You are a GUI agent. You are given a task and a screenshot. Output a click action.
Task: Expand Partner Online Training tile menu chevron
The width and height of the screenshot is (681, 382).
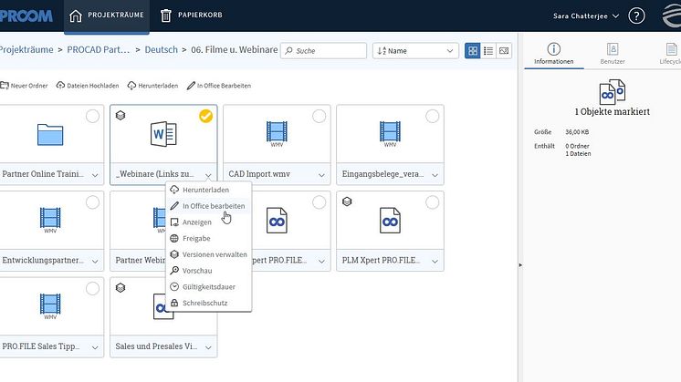point(95,175)
